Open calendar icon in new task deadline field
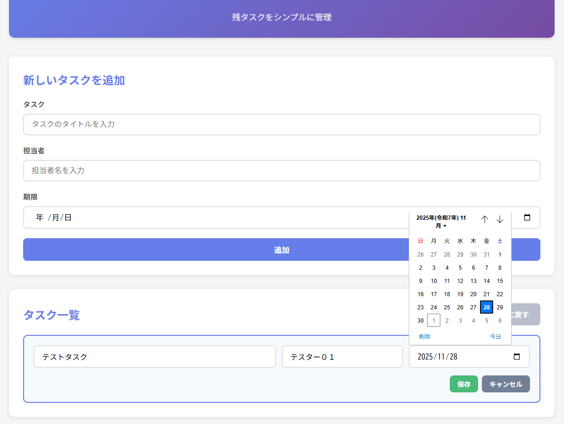This screenshot has height=424, width=564. (x=527, y=217)
